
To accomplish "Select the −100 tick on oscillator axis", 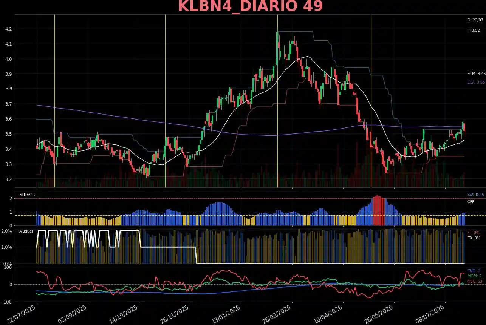I will [x=6, y=302].
